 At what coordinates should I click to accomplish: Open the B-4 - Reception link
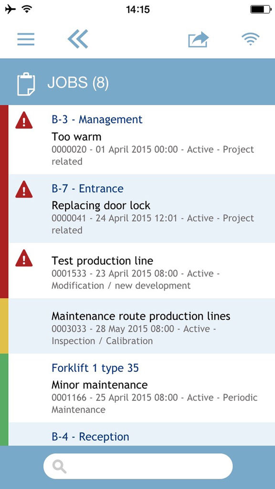point(90,436)
